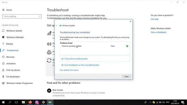Screen dimensions: 187x105
Task: Click the Backup arrow icon
Action: (x=3, y=44)
